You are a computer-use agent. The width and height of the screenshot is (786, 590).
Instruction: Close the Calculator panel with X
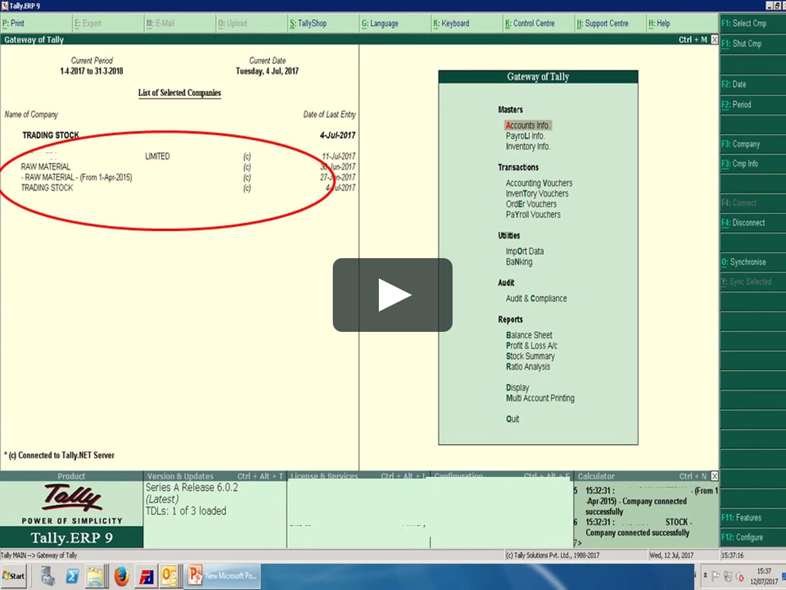[x=714, y=476]
